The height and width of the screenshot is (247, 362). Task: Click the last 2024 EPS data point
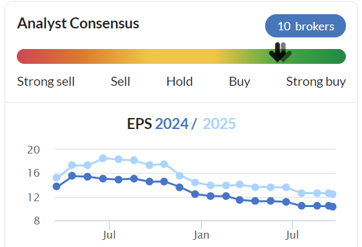point(333,207)
